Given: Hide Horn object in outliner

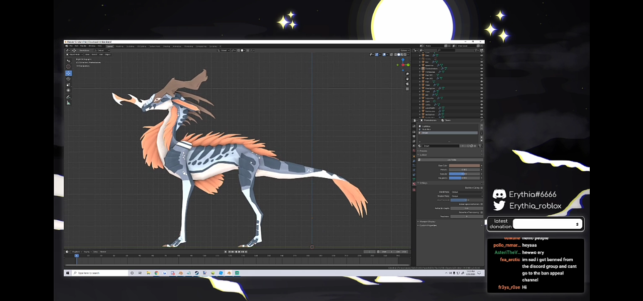Looking at the screenshot, I should 482,91.
